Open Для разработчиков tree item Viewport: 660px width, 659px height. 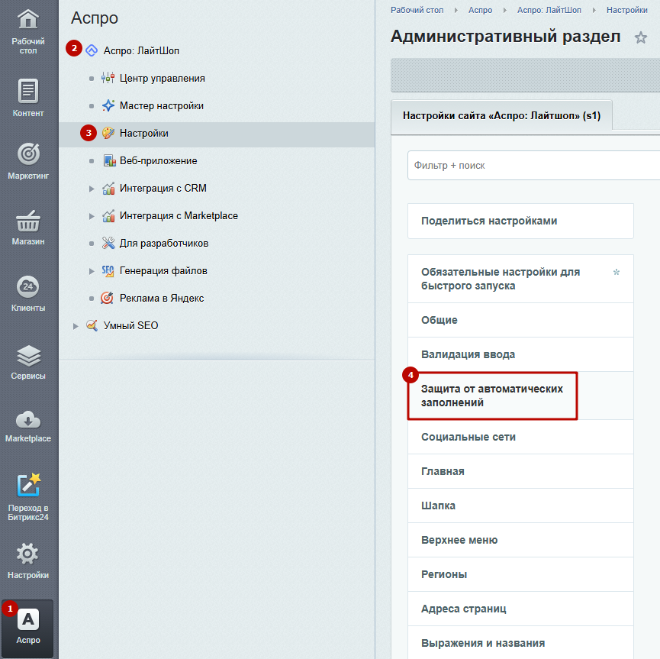pos(164,243)
